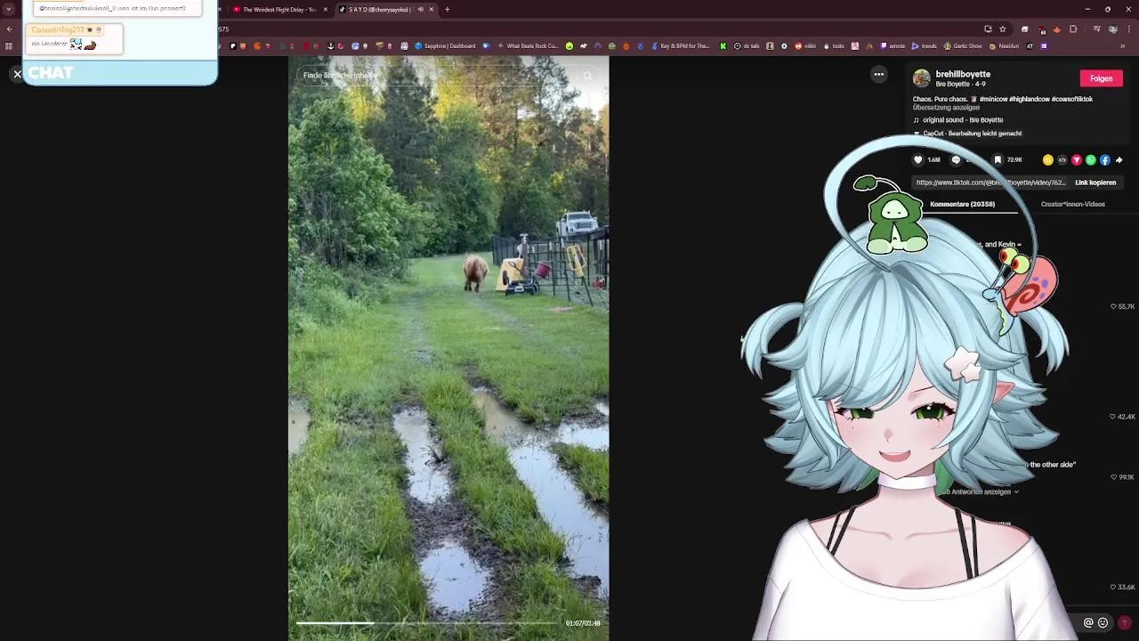Insert a mention with the @ icon
Viewport: 1139px width, 641px height.
(x=1088, y=623)
